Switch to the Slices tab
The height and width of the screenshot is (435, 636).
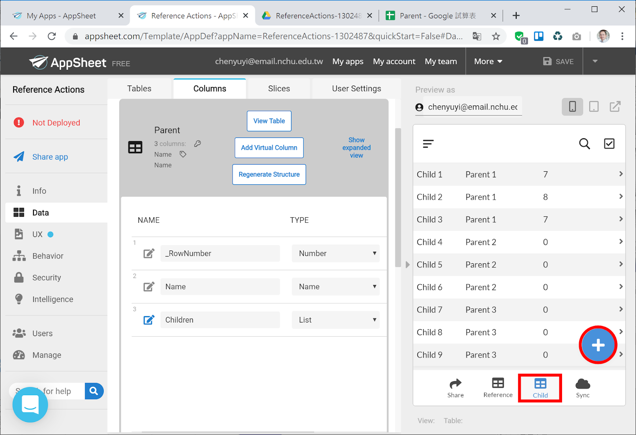point(279,89)
